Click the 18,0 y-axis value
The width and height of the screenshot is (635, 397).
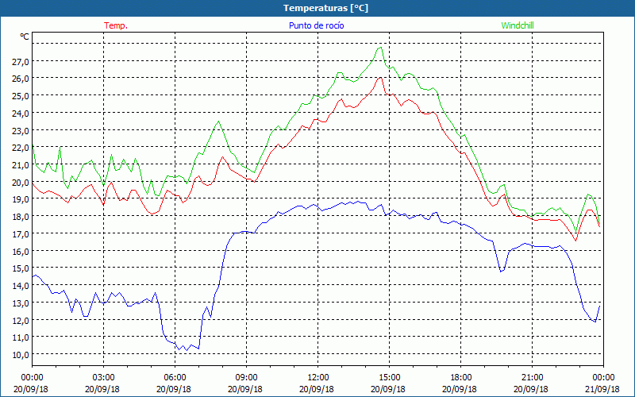[x=21, y=218]
